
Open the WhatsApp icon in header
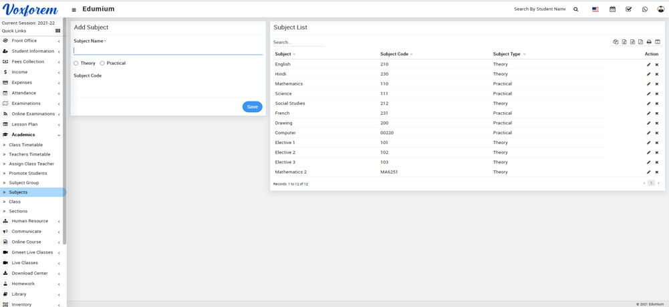click(x=644, y=9)
